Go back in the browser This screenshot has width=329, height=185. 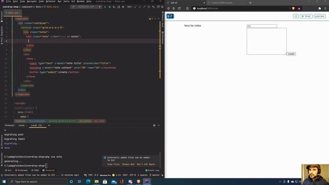click(168, 8)
